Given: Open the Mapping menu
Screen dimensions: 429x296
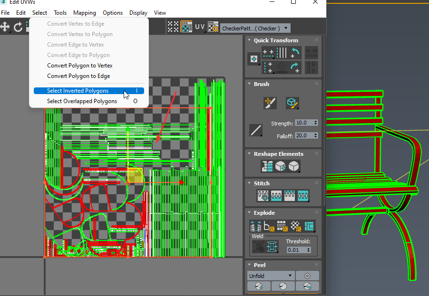Looking at the screenshot, I should point(84,13).
